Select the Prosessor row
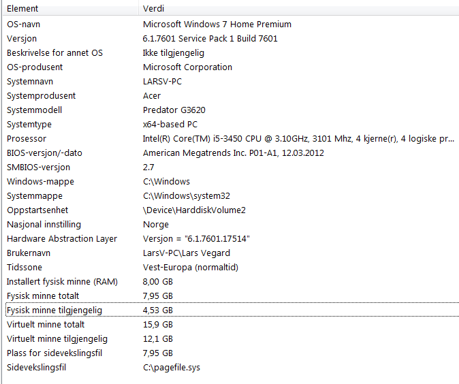459x384 pixels. point(27,139)
